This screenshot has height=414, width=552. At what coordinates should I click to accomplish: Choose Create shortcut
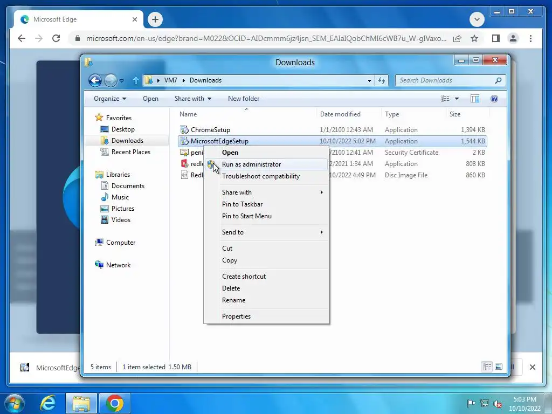pyautogui.click(x=266, y=277)
